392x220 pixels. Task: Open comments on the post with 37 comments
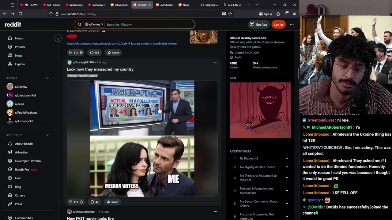pyautogui.click(x=94, y=202)
